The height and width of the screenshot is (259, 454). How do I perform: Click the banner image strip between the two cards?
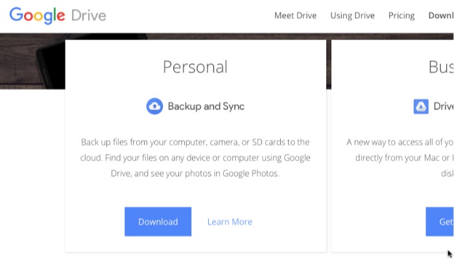tap(329, 62)
